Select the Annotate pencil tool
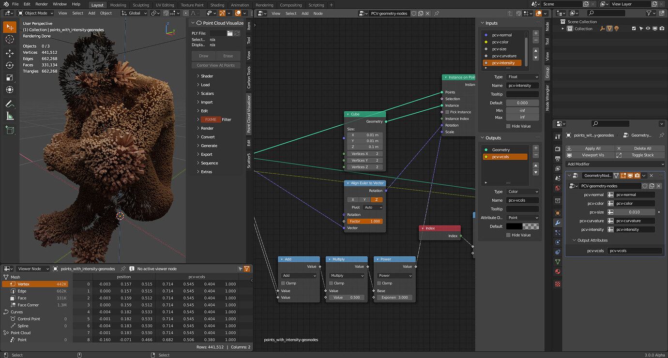The height and width of the screenshot is (358, 668). click(x=10, y=104)
